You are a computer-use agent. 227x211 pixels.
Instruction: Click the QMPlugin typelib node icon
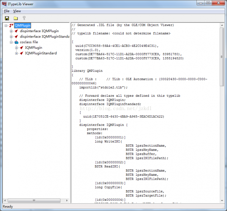(11, 25)
